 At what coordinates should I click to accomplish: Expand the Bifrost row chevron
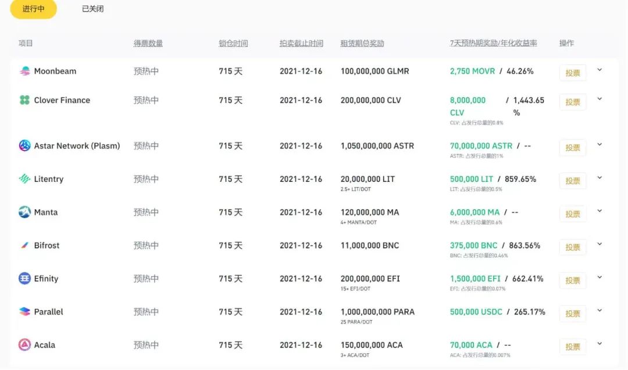600,245
